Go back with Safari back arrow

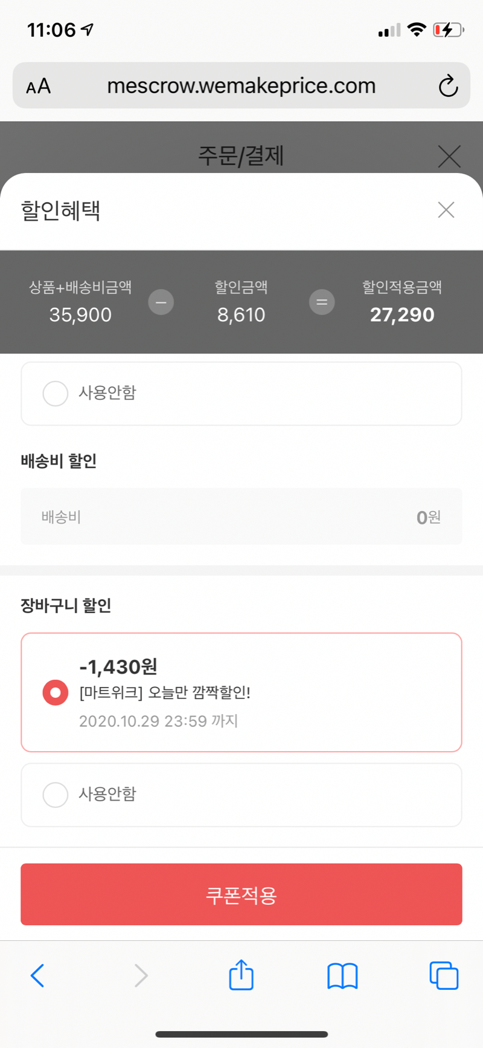coord(37,975)
